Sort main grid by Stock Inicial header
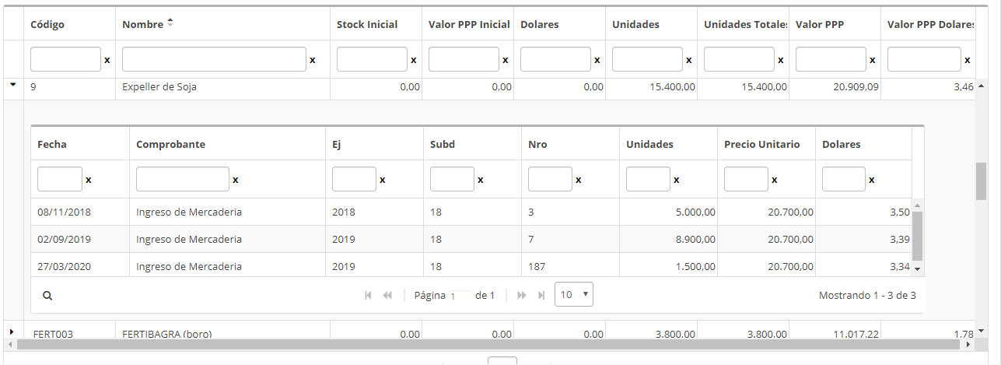This screenshot has width=1001, height=365. pos(367,24)
